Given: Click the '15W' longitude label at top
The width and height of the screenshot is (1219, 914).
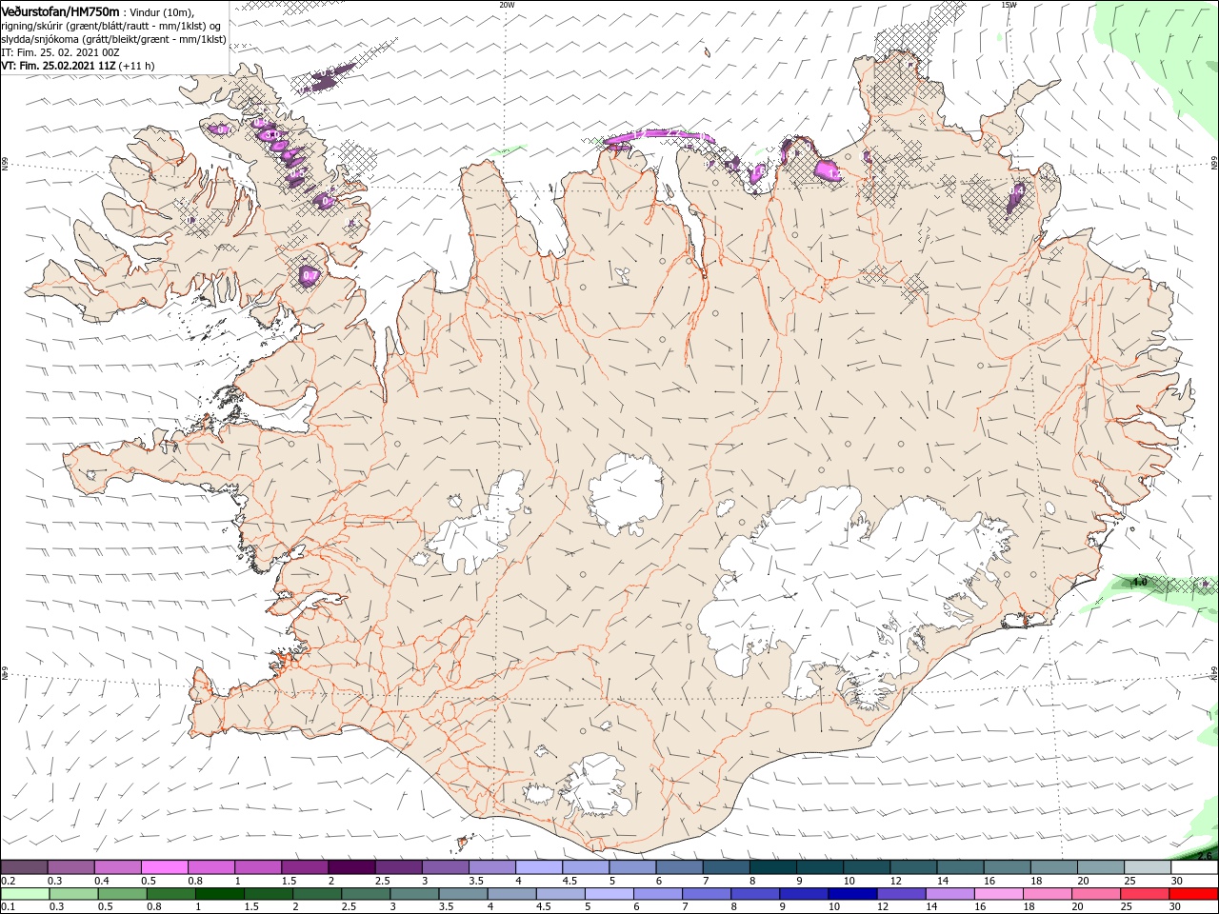Looking at the screenshot, I should (1009, 5).
